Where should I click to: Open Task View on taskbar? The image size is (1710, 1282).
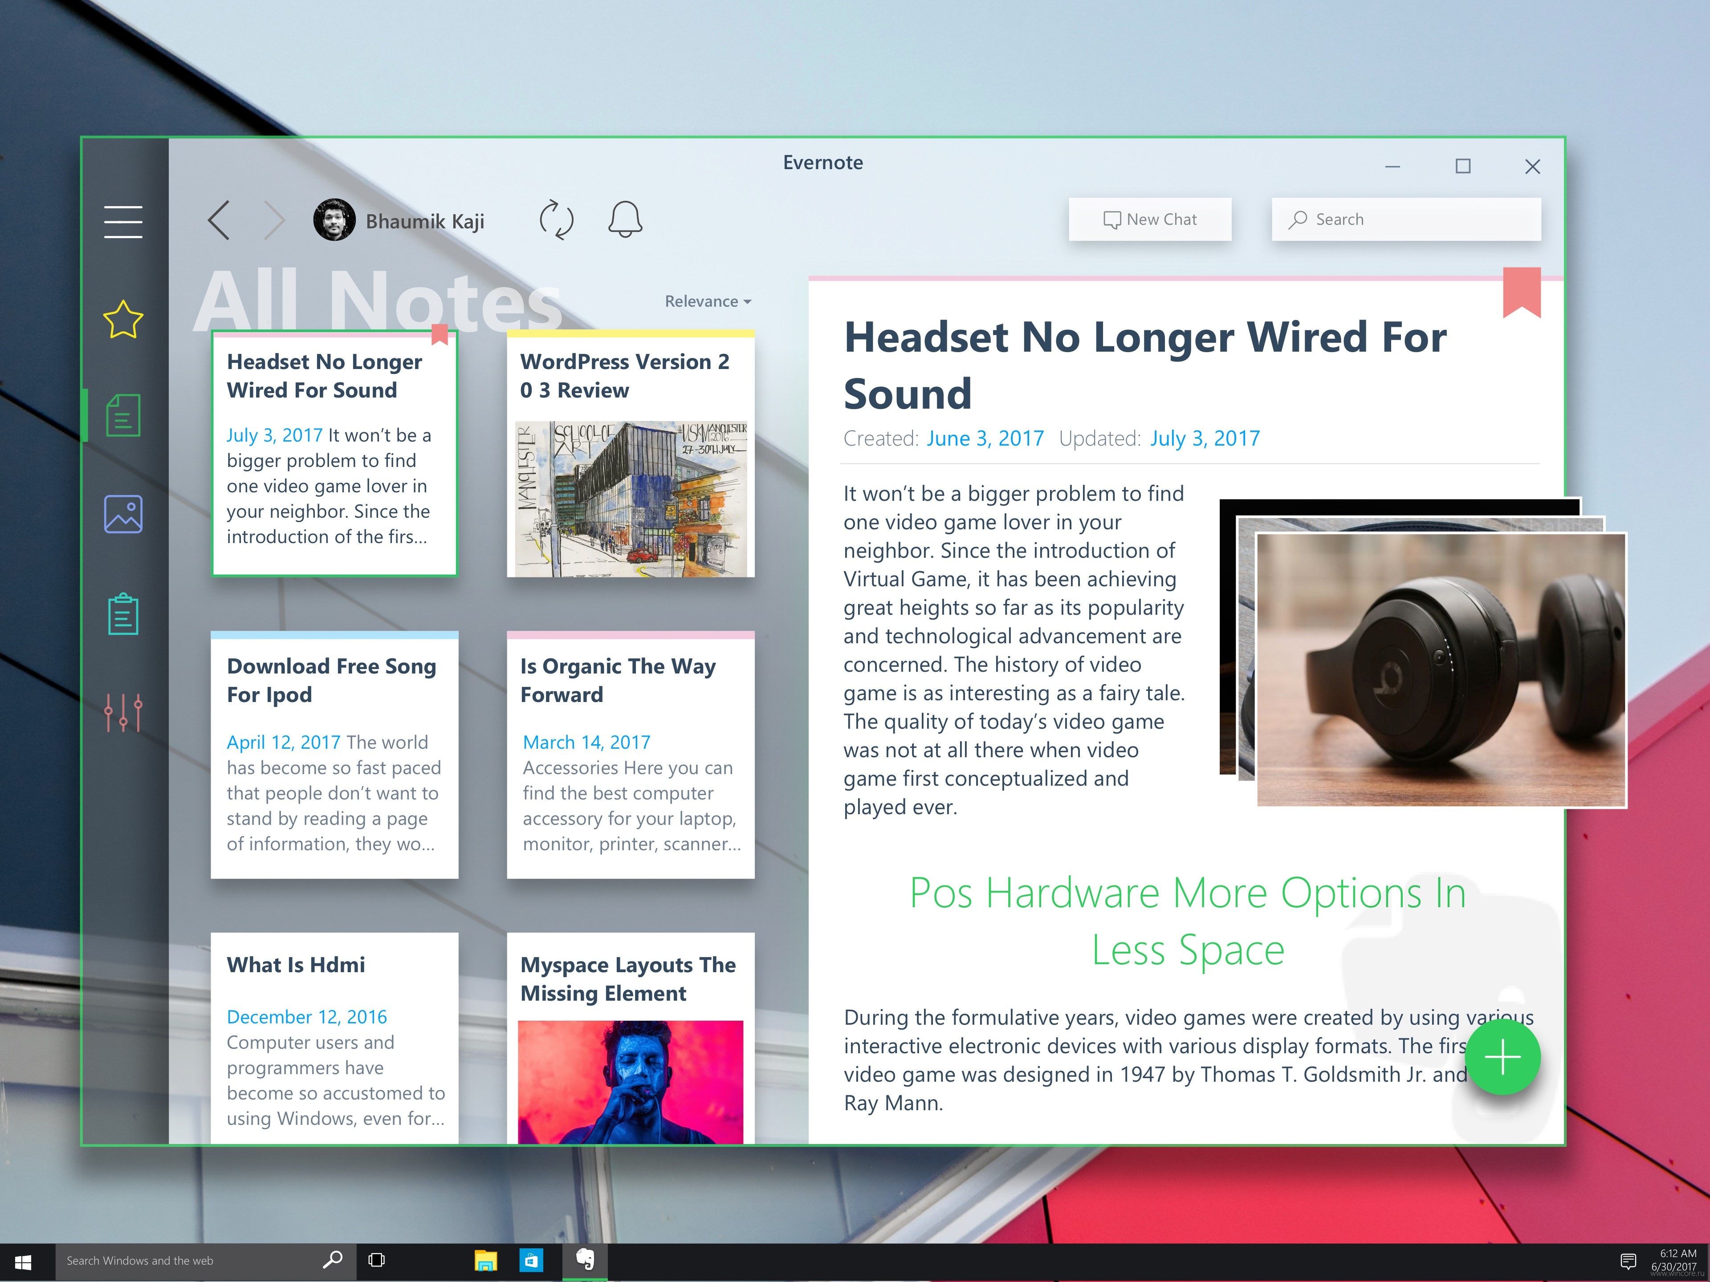coord(377,1260)
